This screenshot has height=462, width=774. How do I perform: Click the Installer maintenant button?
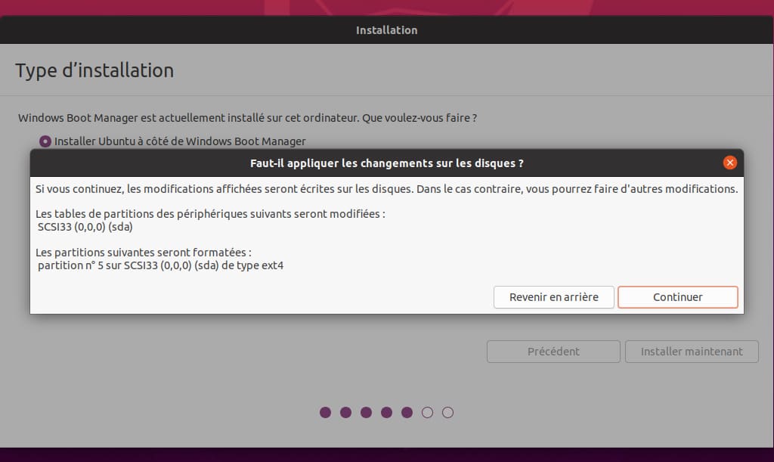(691, 352)
